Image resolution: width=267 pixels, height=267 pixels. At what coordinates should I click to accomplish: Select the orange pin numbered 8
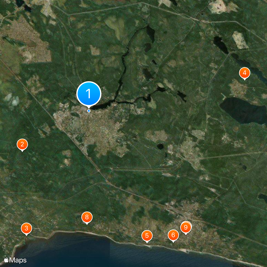click(x=87, y=218)
